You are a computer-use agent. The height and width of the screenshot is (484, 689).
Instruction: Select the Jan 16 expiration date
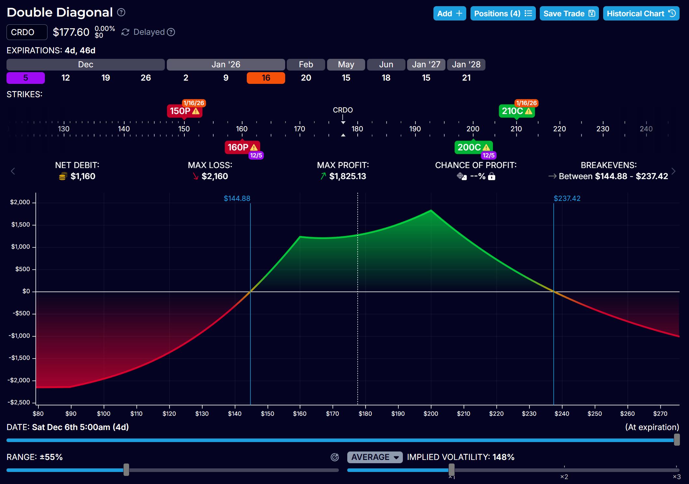(266, 78)
